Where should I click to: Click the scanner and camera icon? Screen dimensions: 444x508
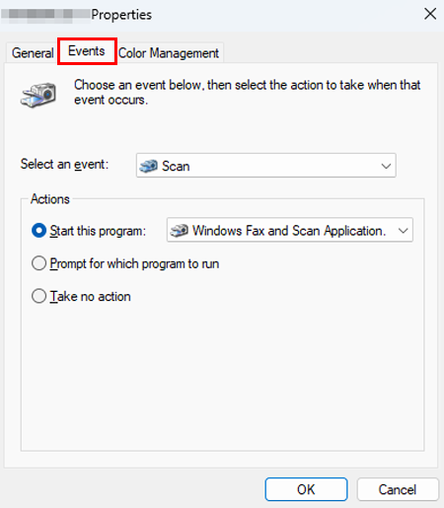(38, 95)
